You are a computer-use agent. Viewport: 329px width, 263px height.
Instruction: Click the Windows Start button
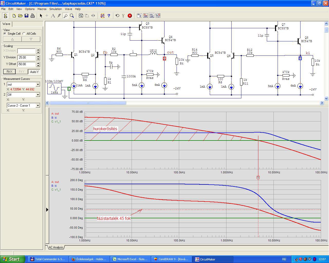point(13,259)
